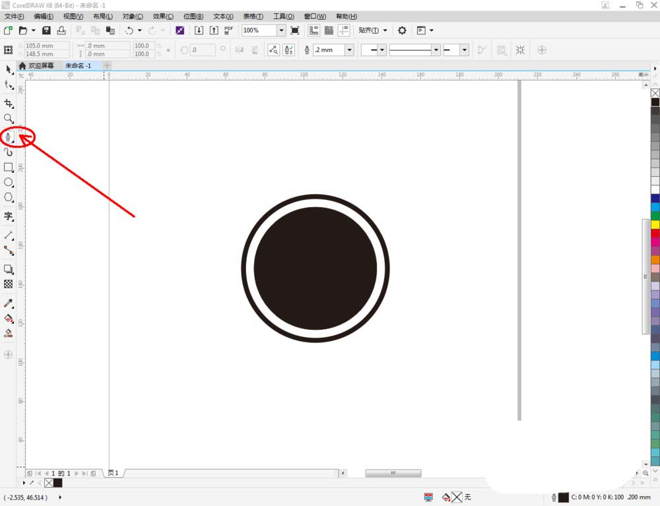The width and height of the screenshot is (660, 506).
Task: Expand the outline width .2 mm dropdown
Action: pyautogui.click(x=349, y=50)
